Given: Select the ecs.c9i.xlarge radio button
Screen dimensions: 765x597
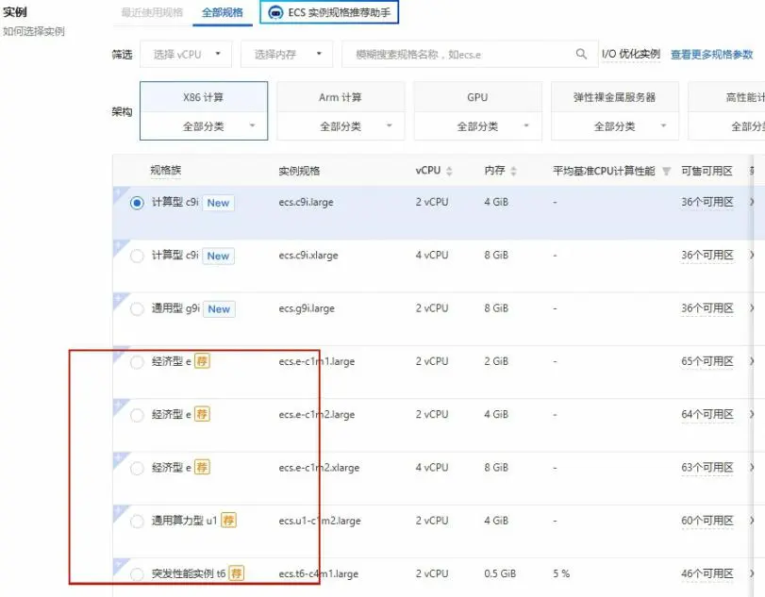Looking at the screenshot, I should 137,256.
